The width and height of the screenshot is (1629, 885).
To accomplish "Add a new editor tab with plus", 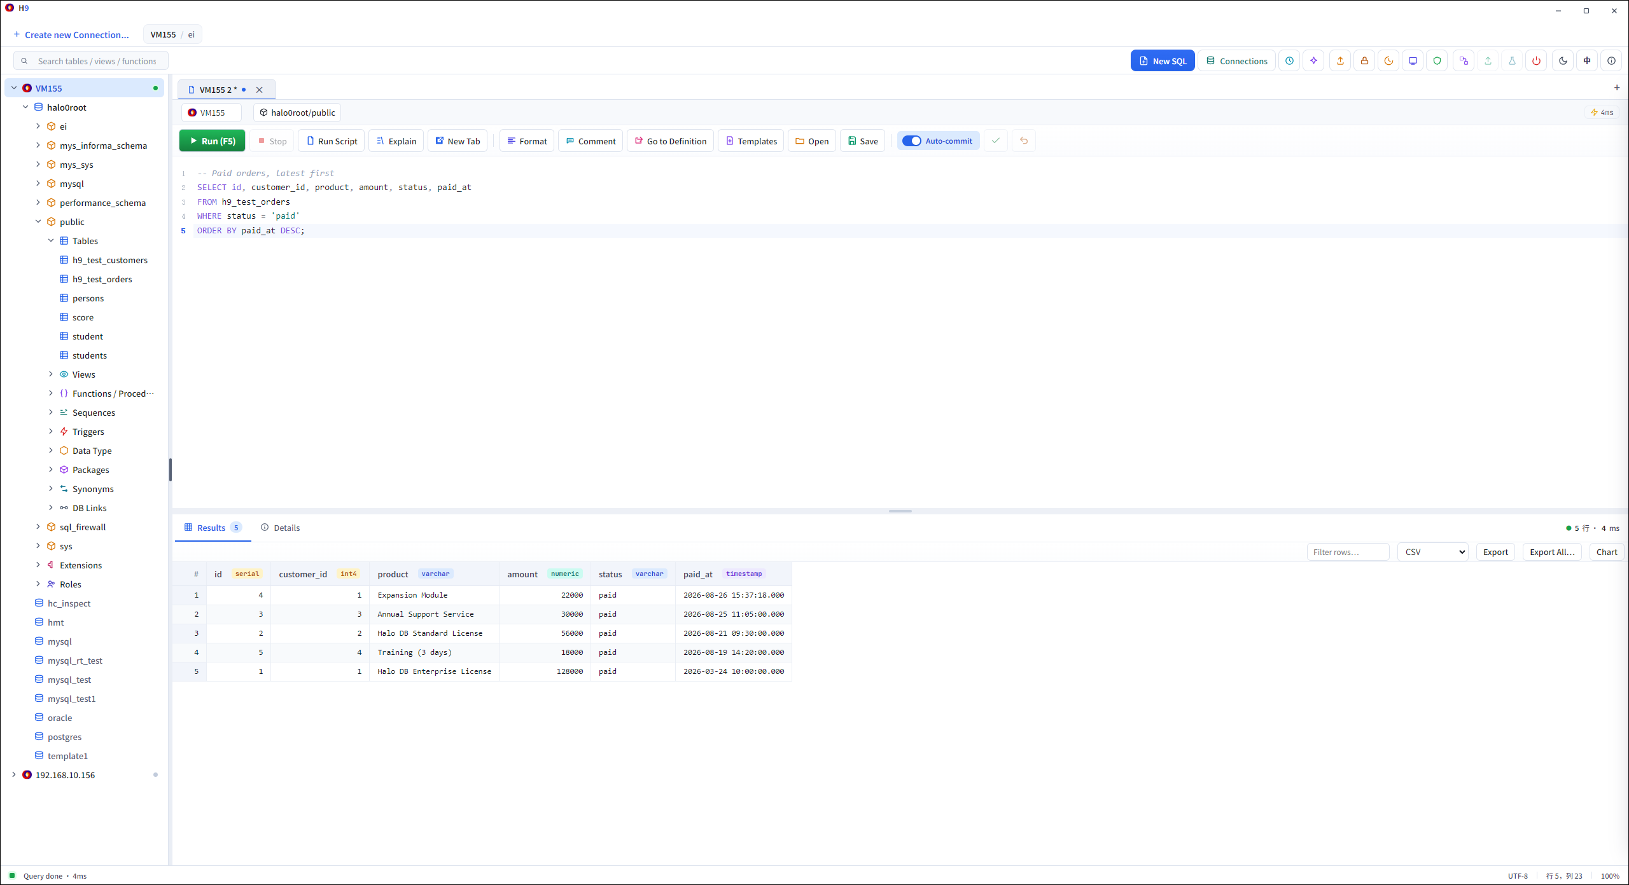I will click(x=1617, y=88).
